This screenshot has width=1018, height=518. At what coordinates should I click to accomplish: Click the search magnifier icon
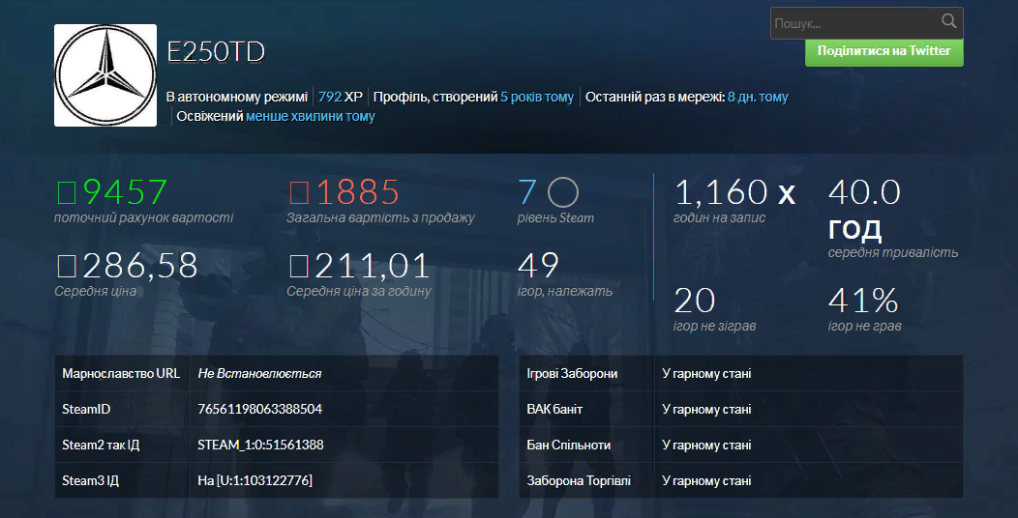[948, 21]
